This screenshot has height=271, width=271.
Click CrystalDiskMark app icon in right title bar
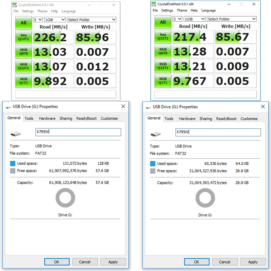coord(154,4)
